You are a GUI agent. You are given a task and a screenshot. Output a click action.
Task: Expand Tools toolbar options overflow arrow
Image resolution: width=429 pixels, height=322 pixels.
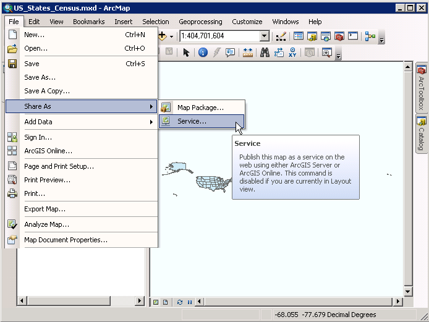(x=338, y=54)
